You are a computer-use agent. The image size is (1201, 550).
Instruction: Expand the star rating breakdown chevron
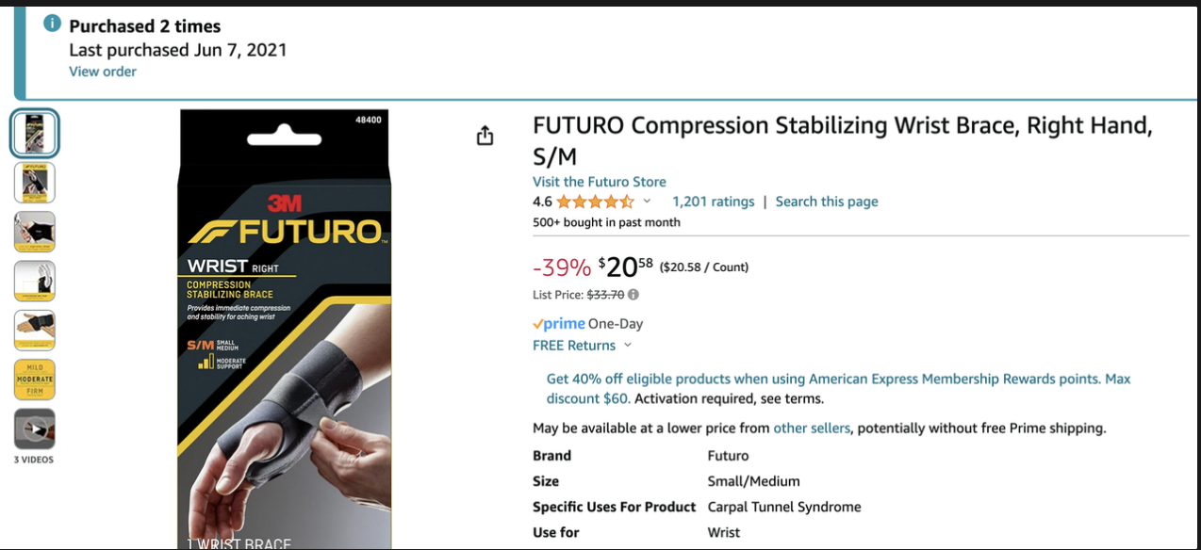[647, 201]
